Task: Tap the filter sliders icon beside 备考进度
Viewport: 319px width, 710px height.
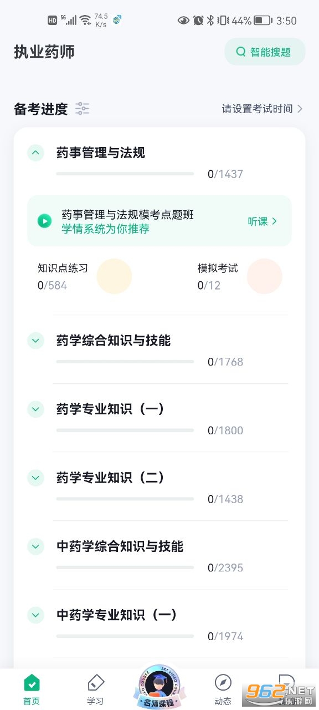Action: (x=83, y=109)
